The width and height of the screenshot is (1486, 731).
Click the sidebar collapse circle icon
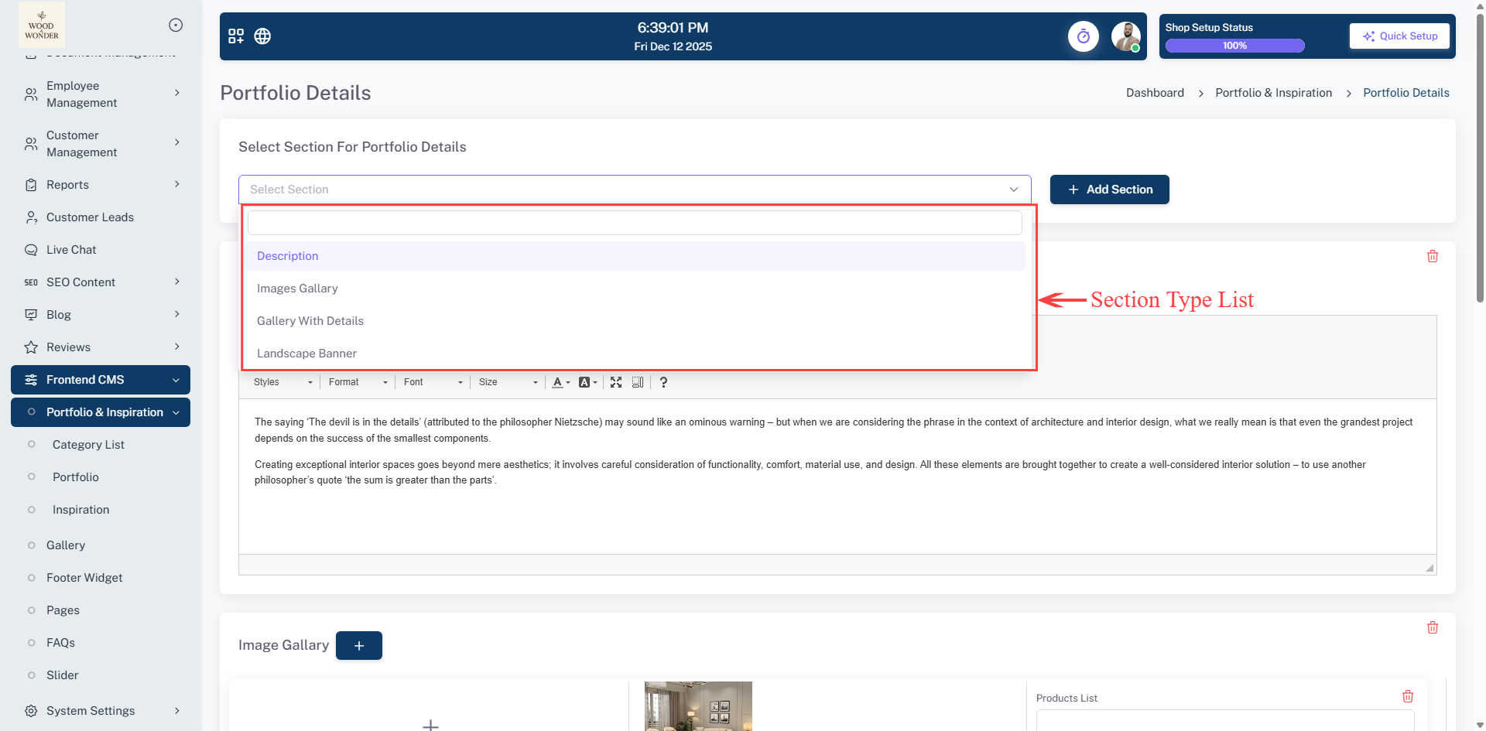pyautogui.click(x=176, y=25)
